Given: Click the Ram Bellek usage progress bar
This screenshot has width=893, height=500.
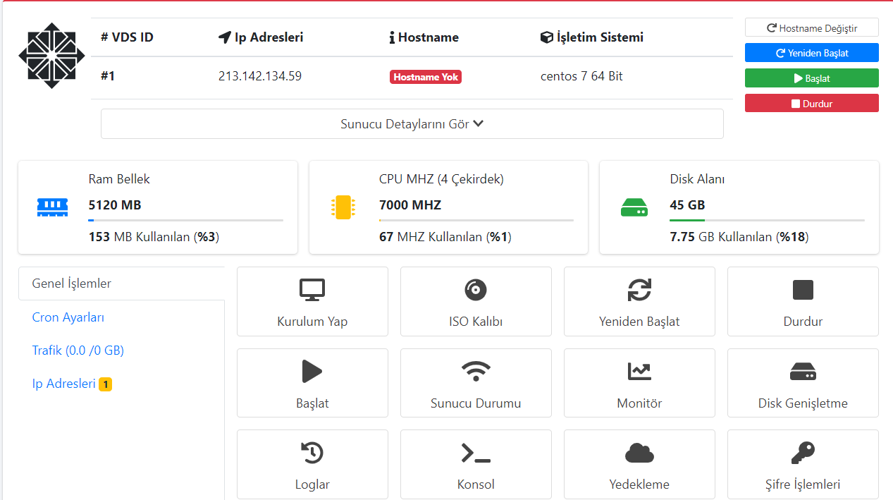Looking at the screenshot, I should click(x=185, y=221).
